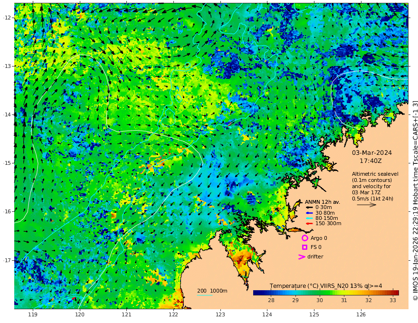Click the 0.5m/s velocity scale arrow
418x323 pixels.
point(367,205)
